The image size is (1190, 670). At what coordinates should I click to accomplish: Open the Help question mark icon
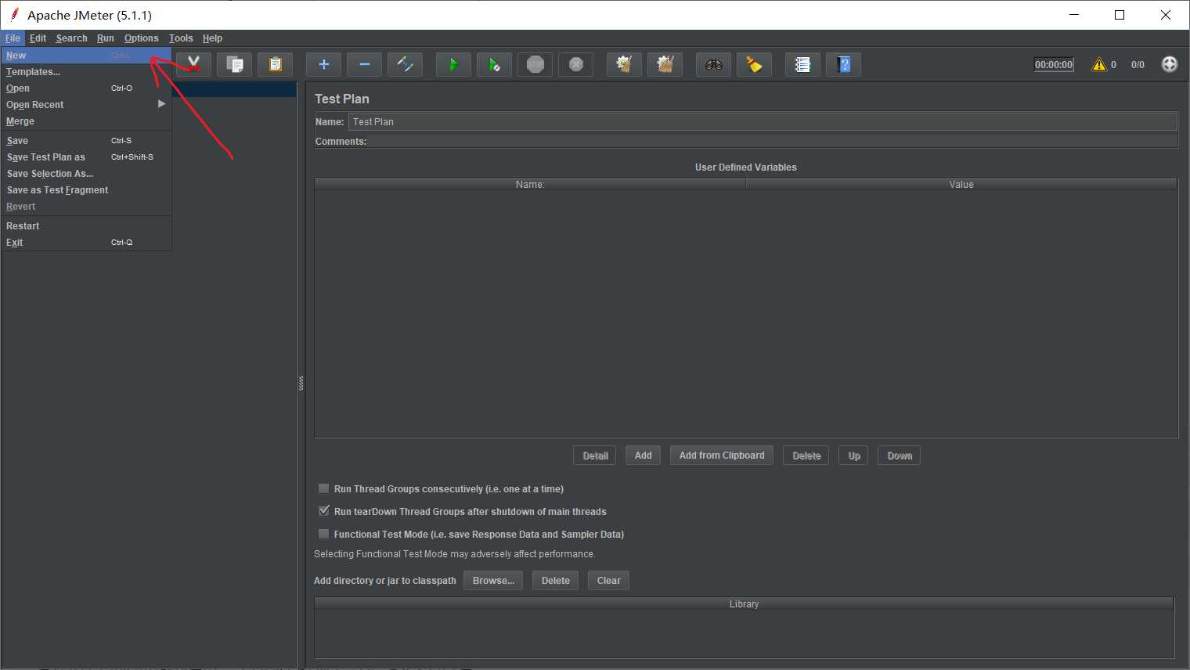click(x=843, y=64)
